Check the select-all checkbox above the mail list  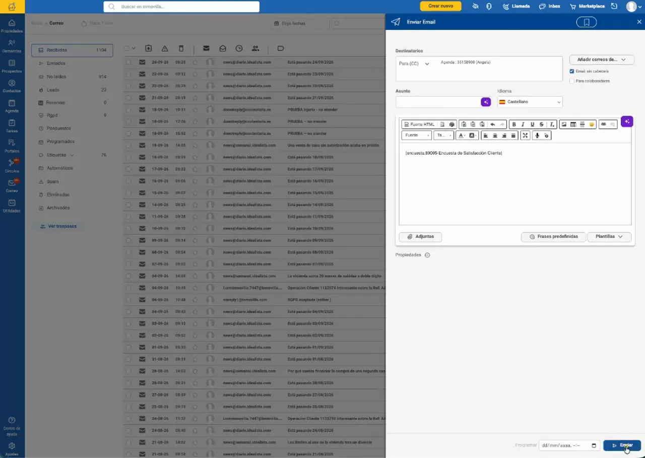[x=127, y=48]
